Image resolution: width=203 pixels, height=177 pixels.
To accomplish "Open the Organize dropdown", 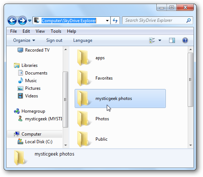I will coord(24,40).
